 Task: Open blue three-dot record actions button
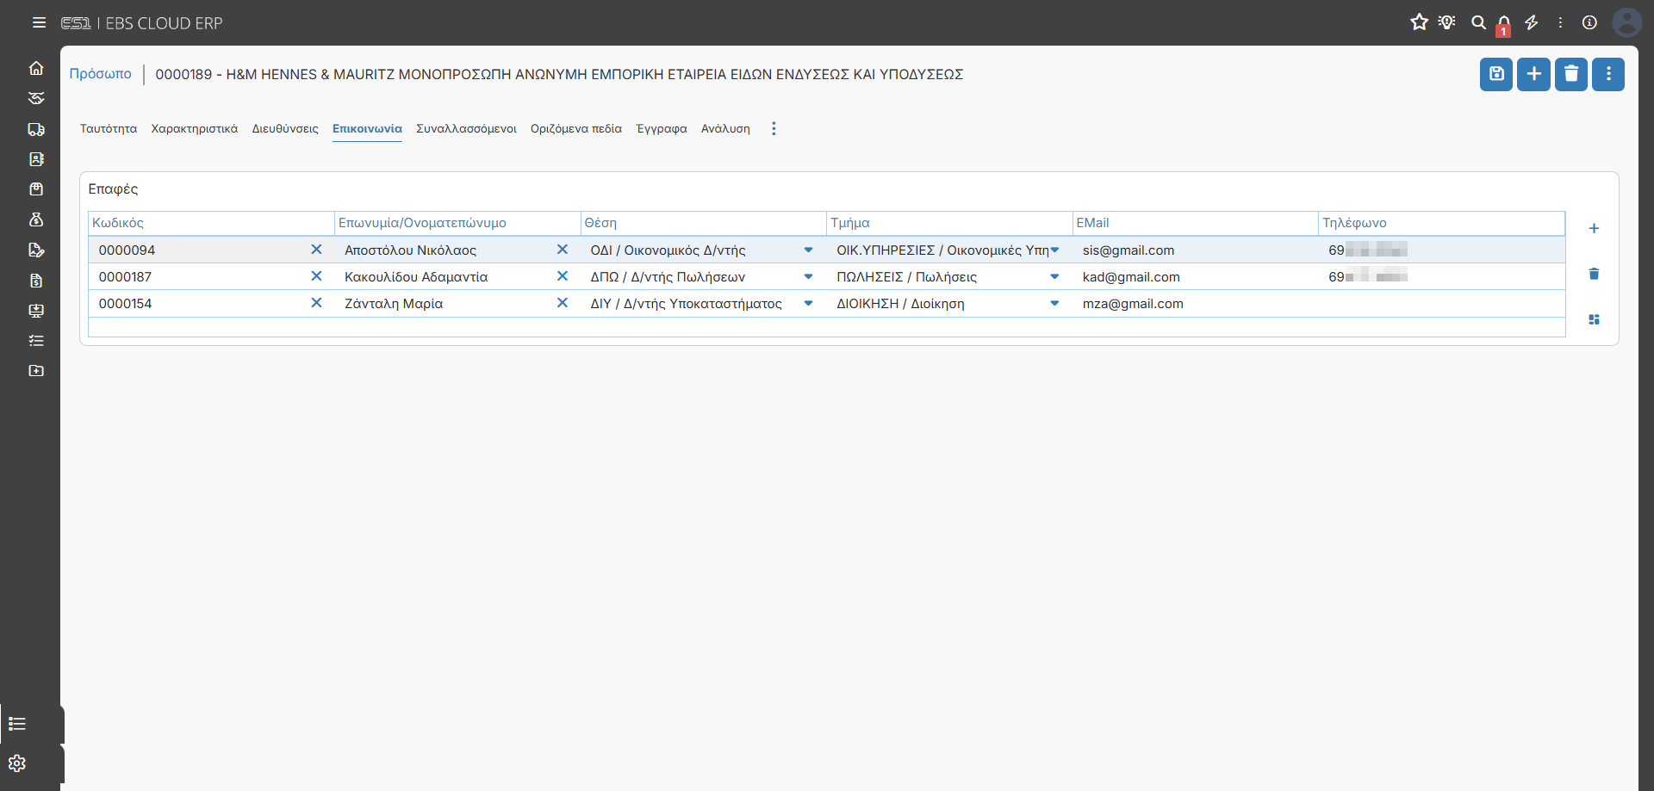tap(1608, 74)
